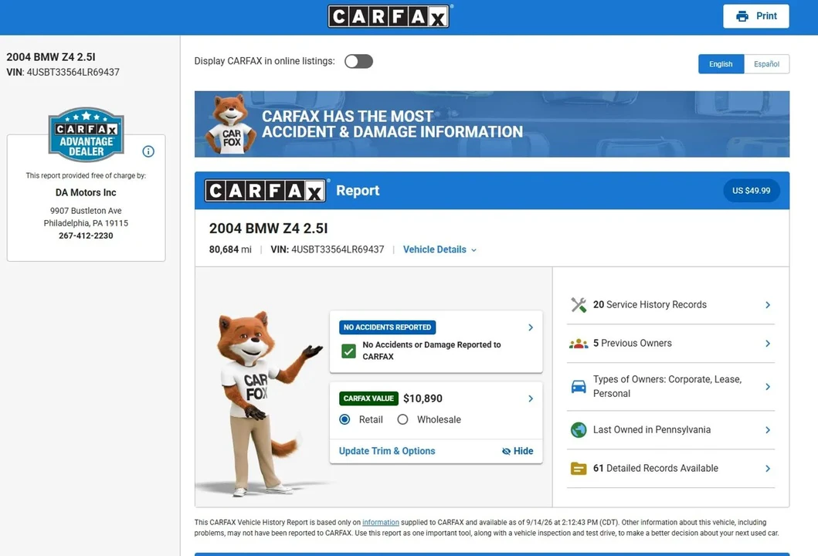Image resolution: width=818 pixels, height=556 pixels.
Task: Click 61 Detailed Records Available text
Action: (x=655, y=469)
